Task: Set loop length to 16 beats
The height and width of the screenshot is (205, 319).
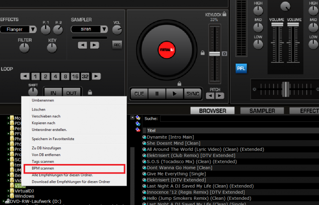Action: (75, 76)
